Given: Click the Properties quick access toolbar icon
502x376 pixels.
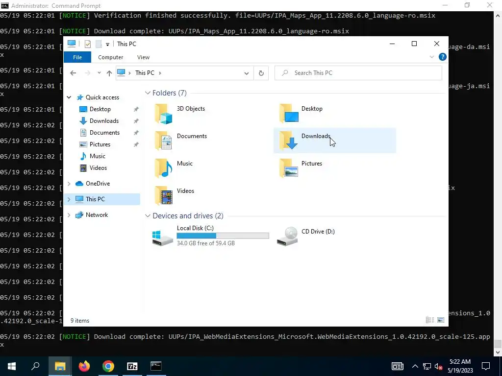Looking at the screenshot, I should pyautogui.click(x=88, y=44).
